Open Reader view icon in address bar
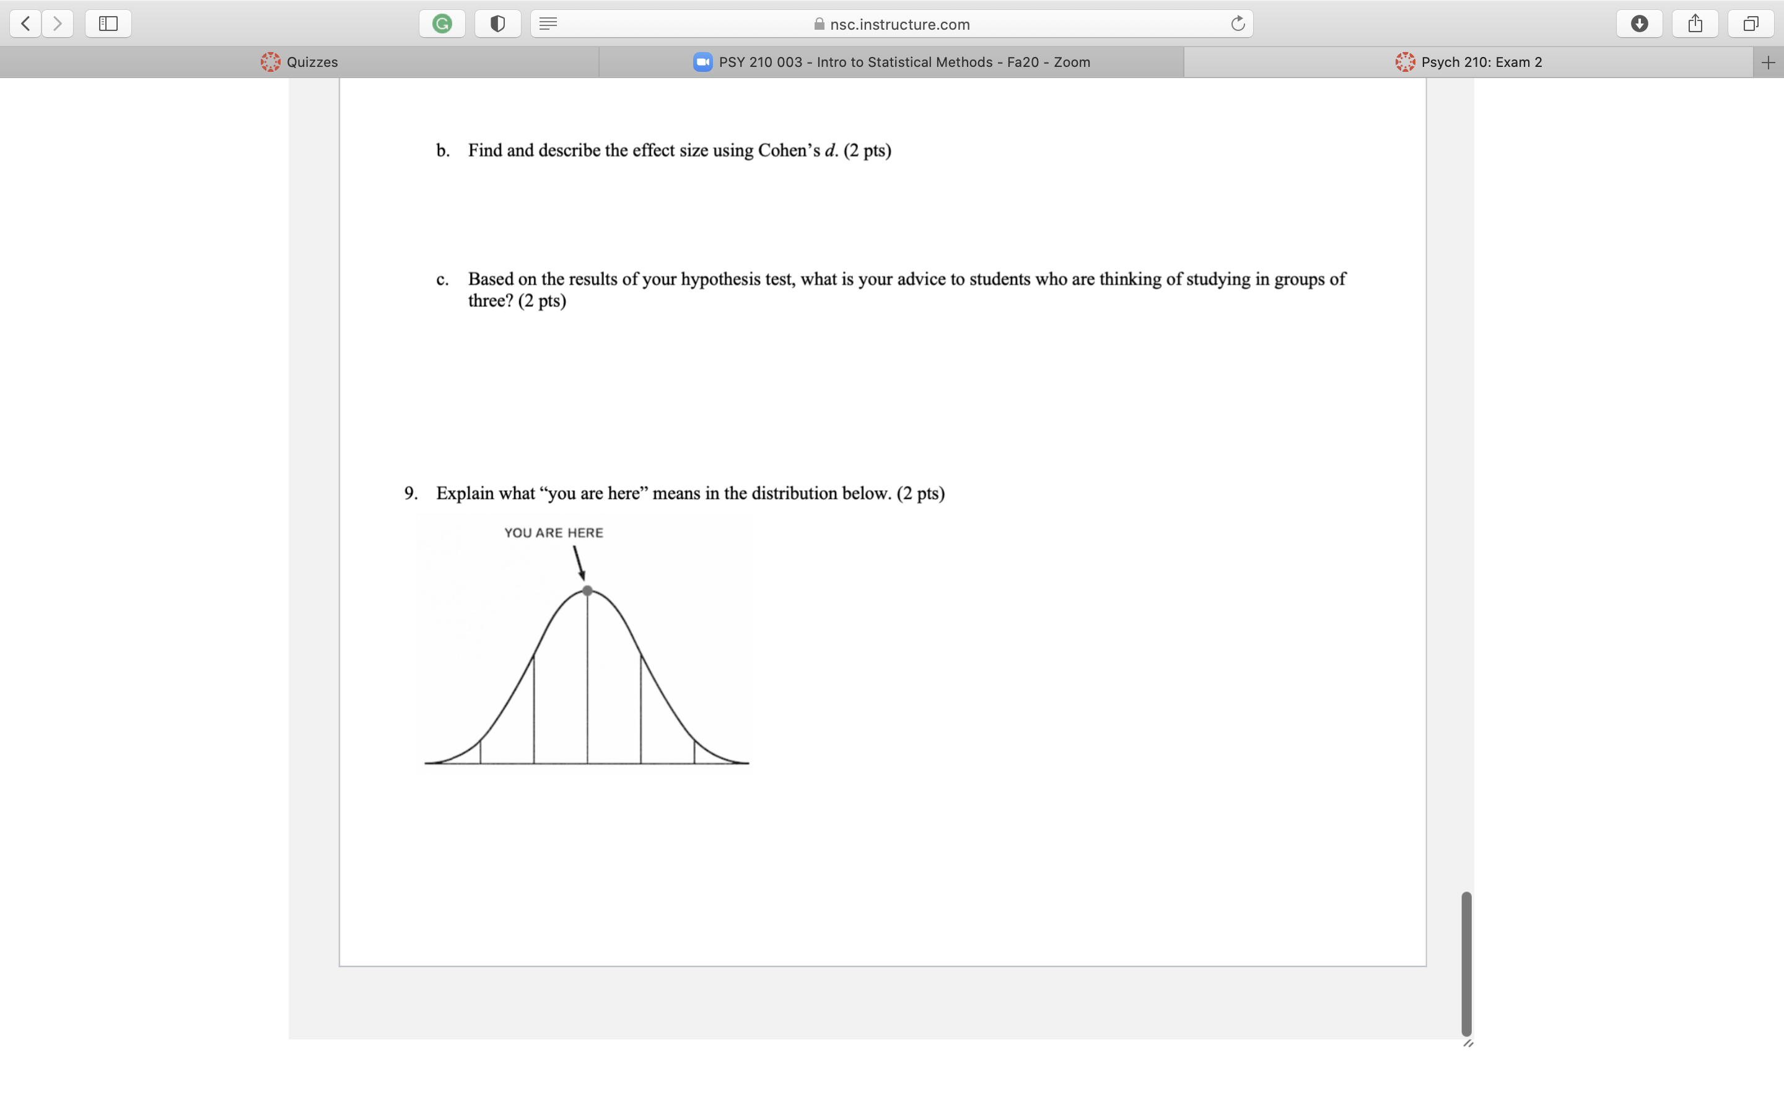1784x1115 pixels. click(x=548, y=24)
